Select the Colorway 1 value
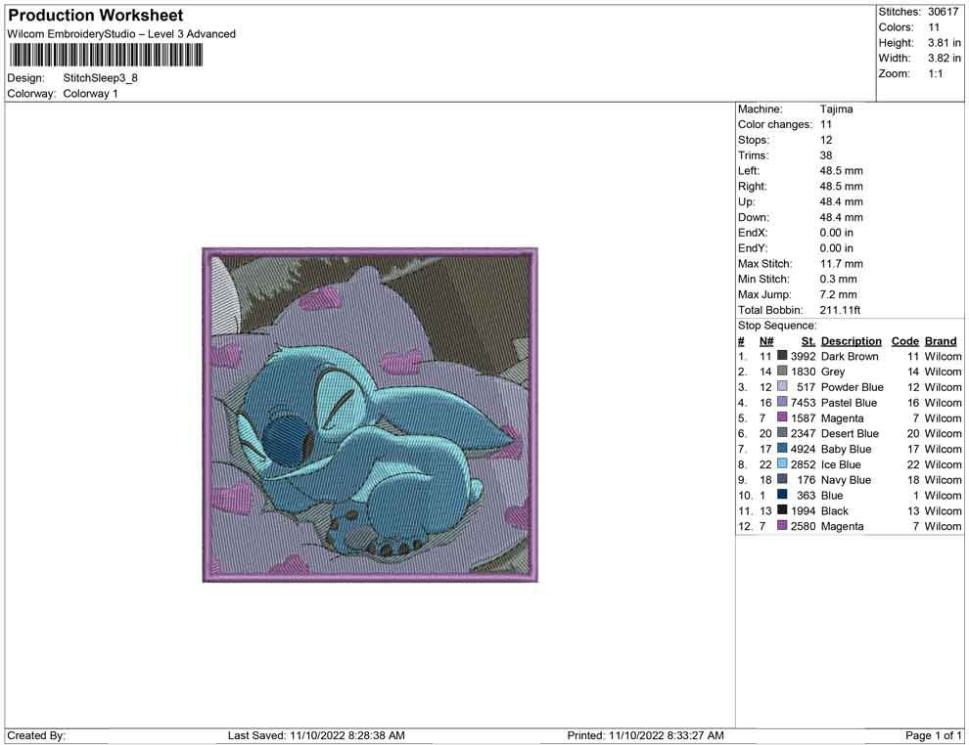The height and width of the screenshot is (745, 969). coord(90,94)
